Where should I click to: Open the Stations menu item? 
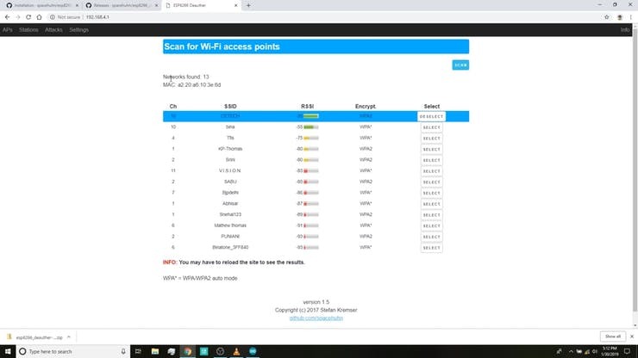coord(28,29)
